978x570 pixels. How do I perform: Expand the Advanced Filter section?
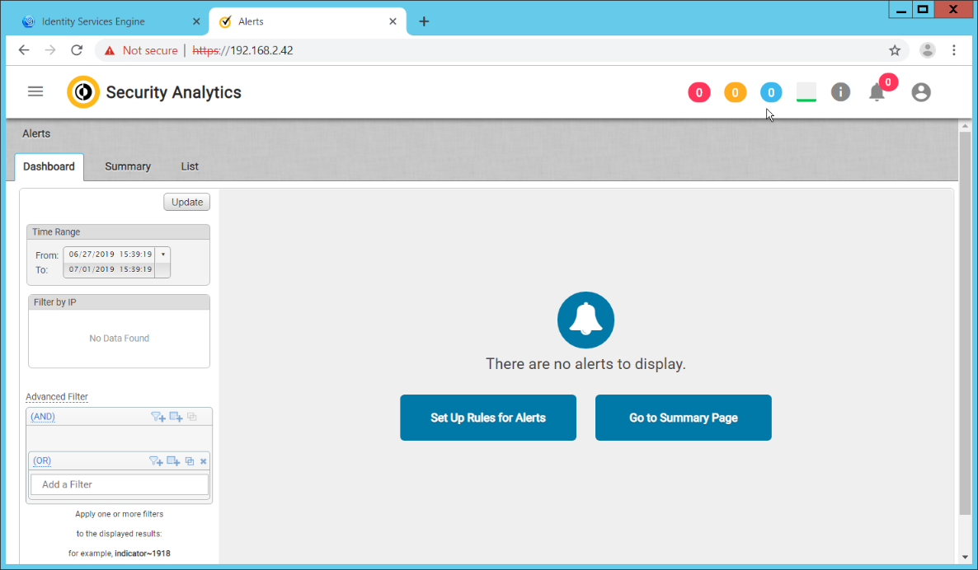(x=57, y=397)
